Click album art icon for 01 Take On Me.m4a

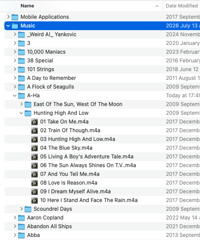pyautogui.click(x=34, y=122)
